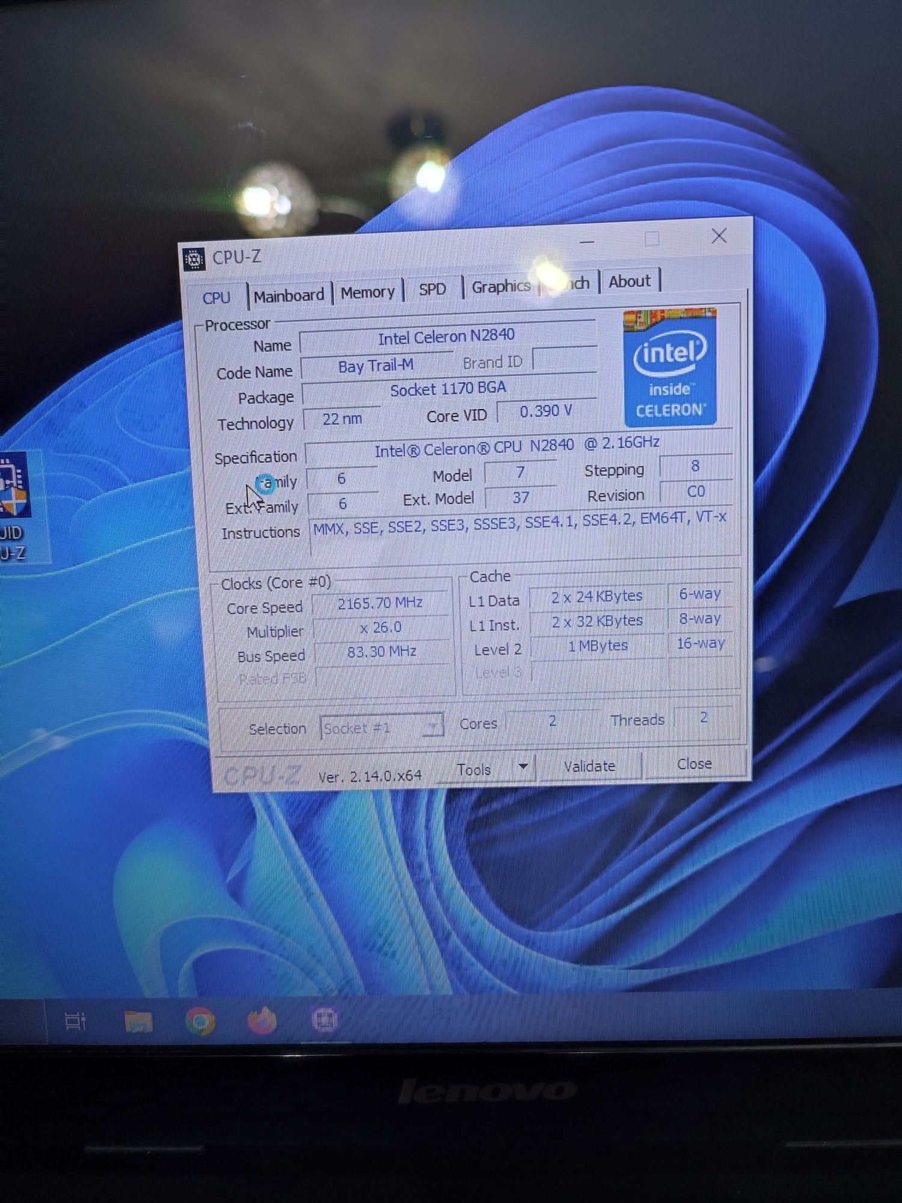Select the CPU tab

216,298
